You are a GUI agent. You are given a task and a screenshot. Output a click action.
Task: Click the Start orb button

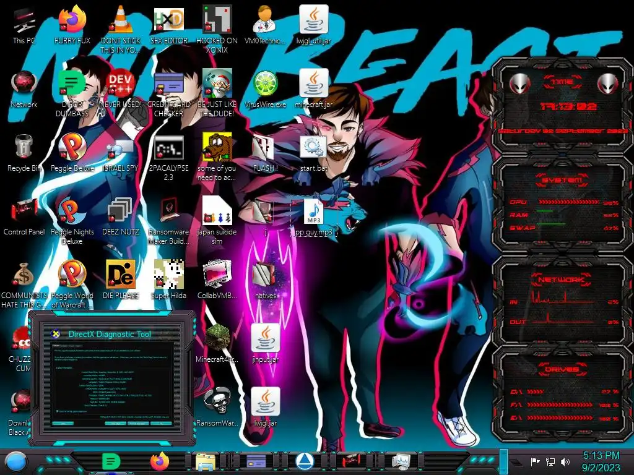tap(16, 462)
